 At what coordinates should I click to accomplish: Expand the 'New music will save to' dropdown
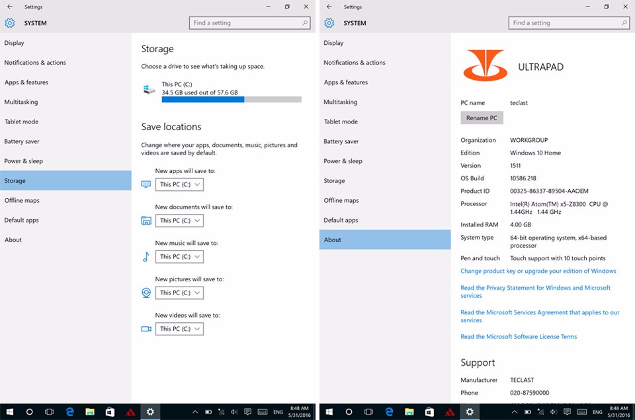click(x=179, y=257)
